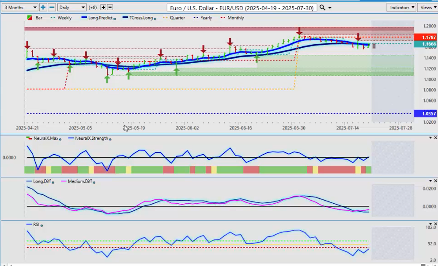Viewport: 438px width, 266px height.
Task: Open the Indicators menu
Action: pyautogui.click(x=401, y=8)
